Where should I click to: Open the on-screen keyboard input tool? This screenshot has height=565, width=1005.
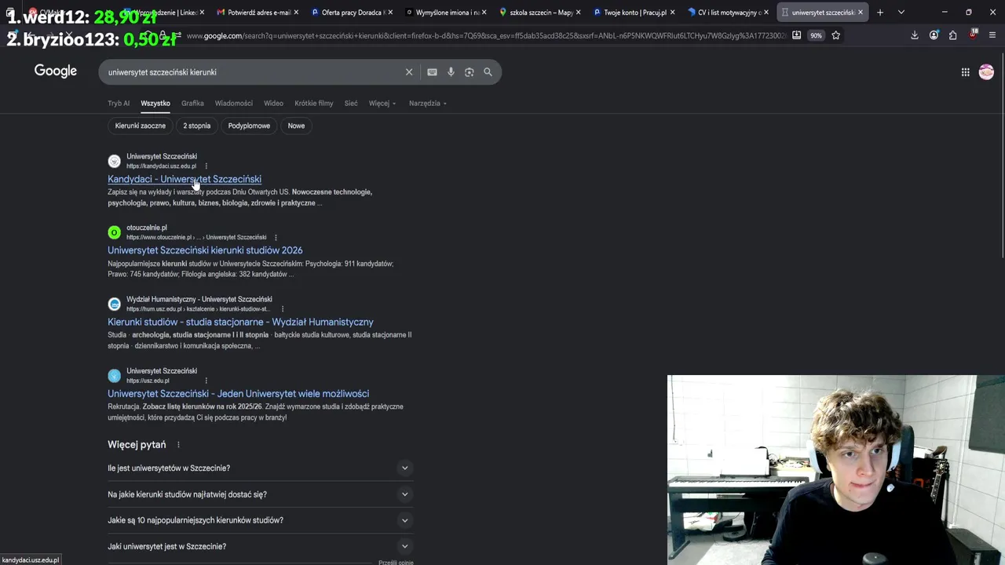pyautogui.click(x=432, y=72)
